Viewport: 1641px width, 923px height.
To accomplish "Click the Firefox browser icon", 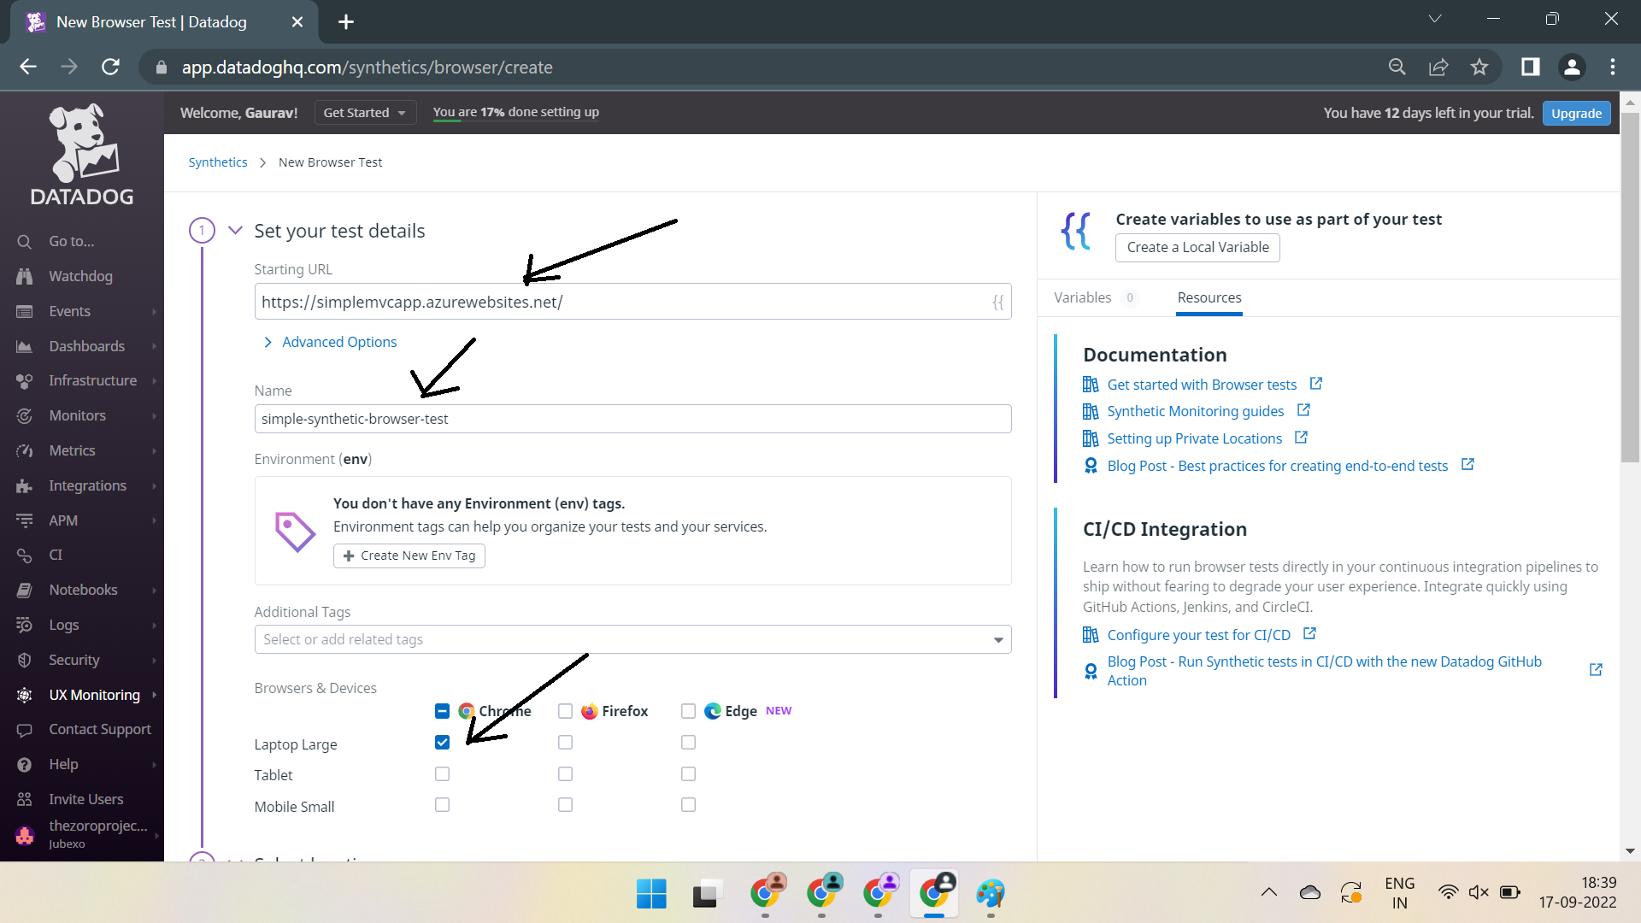I will click(x=590, y=711).
